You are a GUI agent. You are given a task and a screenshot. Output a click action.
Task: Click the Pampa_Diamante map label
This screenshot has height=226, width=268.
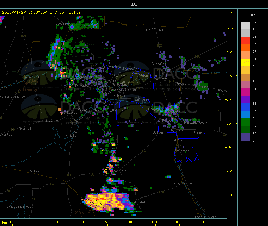[13, 97]
